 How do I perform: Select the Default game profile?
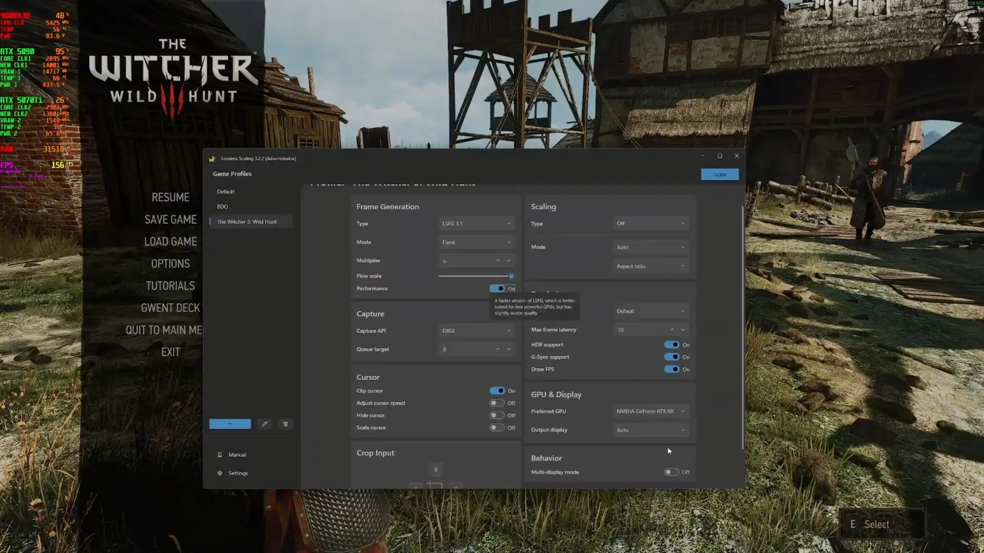pyautogui.click(x=251, y=192)
